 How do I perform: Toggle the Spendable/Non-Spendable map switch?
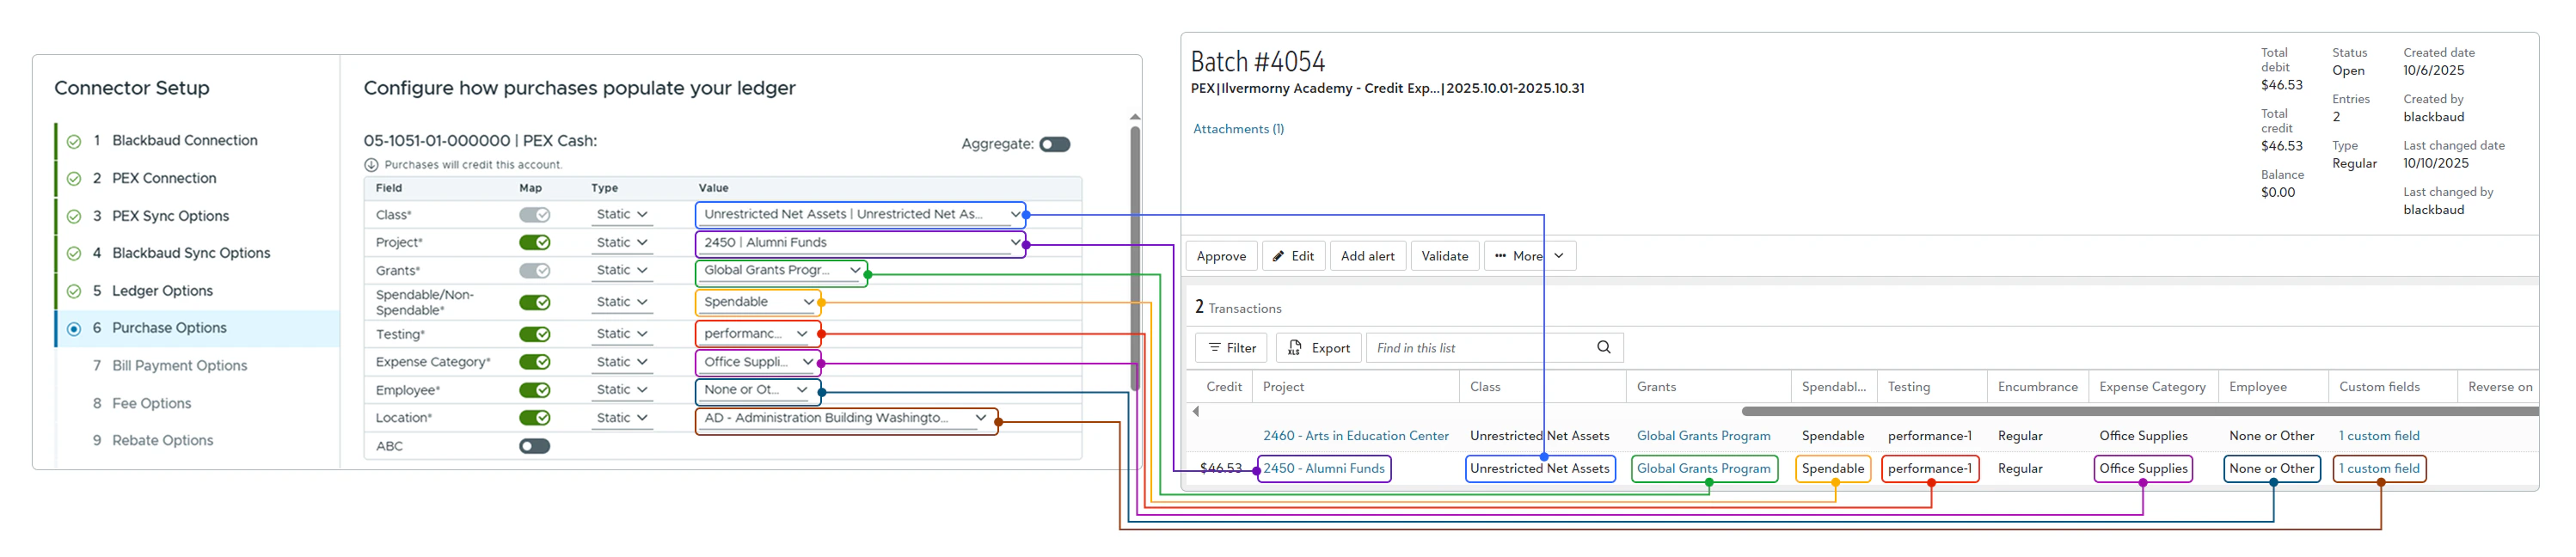534,302
